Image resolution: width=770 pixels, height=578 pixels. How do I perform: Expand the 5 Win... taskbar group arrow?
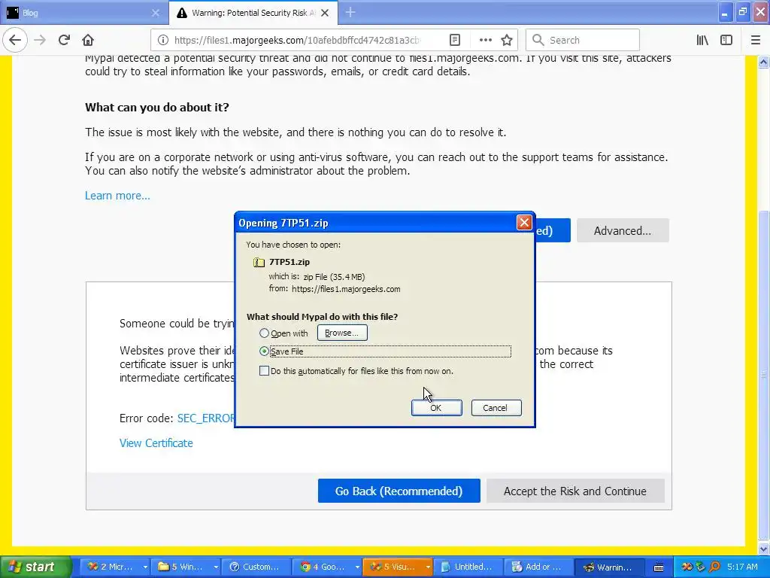pyautogui.click(x=216, y=567)
